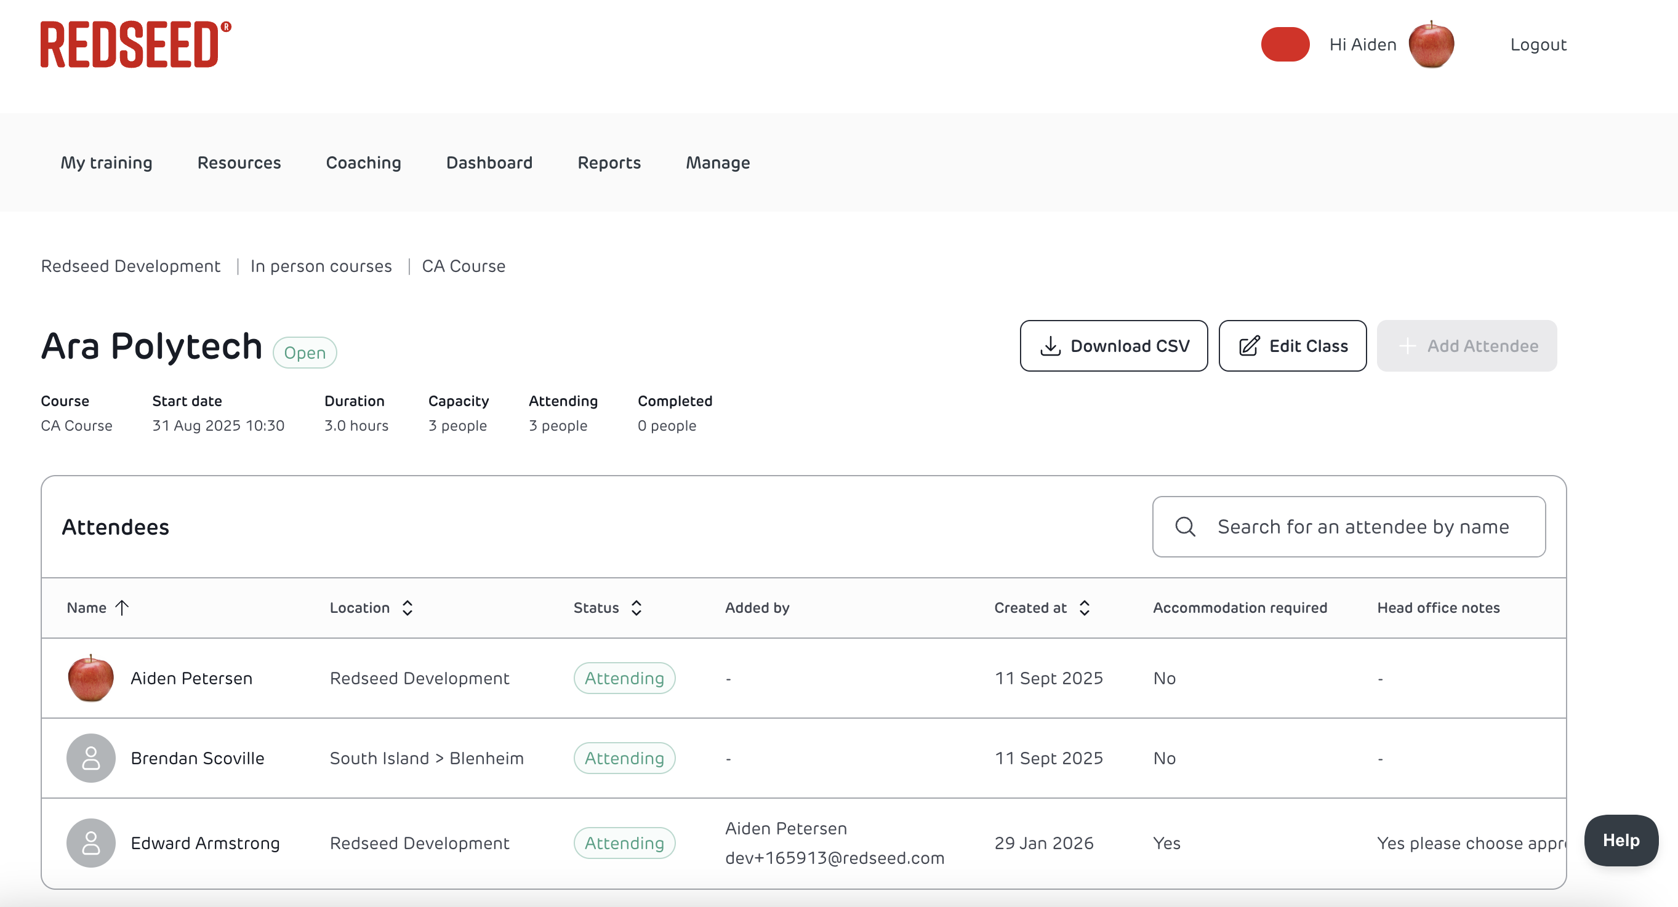Click the Logout link

[x=1538, y=44]
